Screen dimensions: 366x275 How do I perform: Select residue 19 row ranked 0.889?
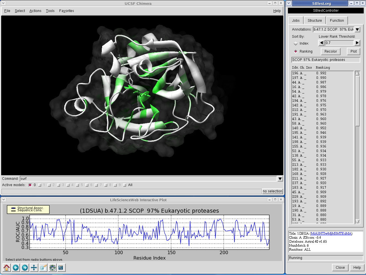click(323, 206)
